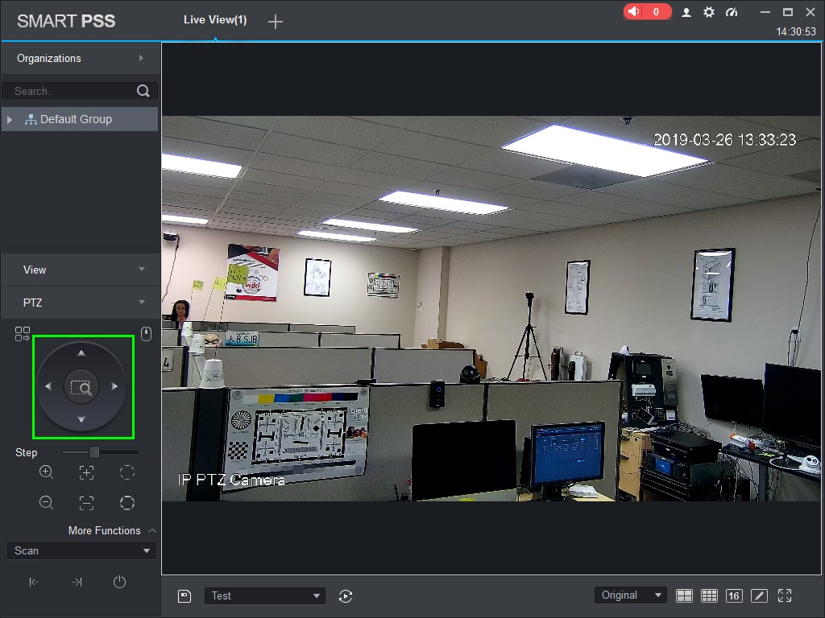Image resolution: width=825 pixels, height=618 pixels.
Task: Open the settings gear icon
Action: pos(709,12)
